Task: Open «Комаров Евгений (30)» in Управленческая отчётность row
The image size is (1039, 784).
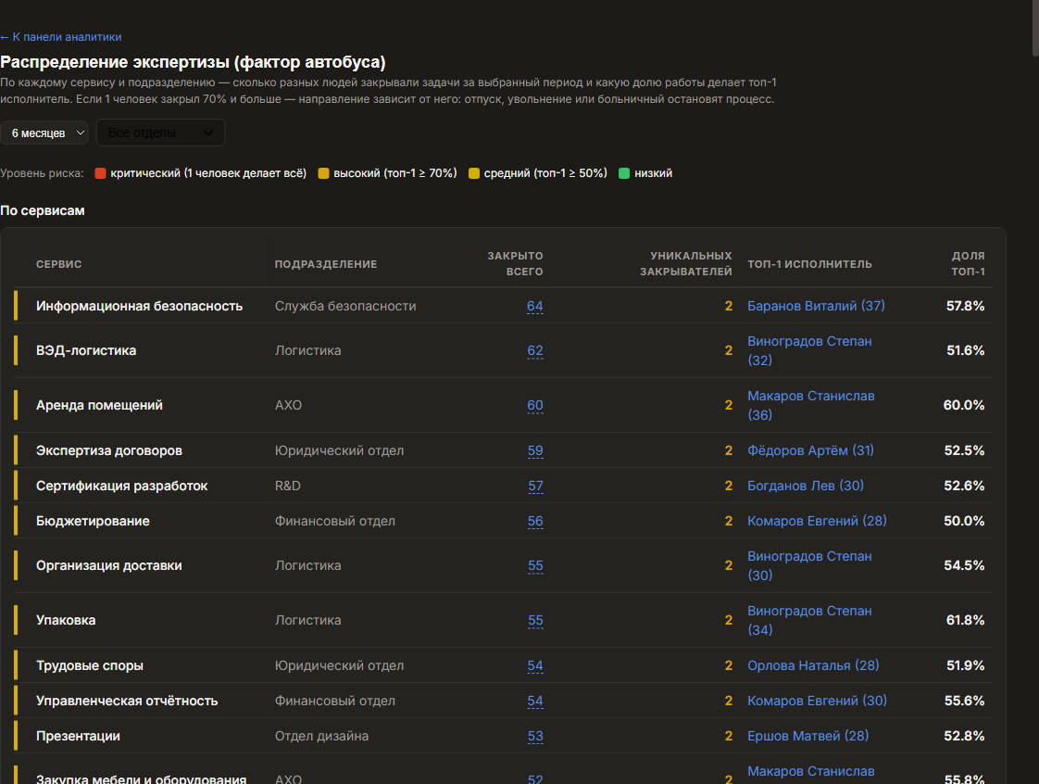Action: [x=817, y=701]
